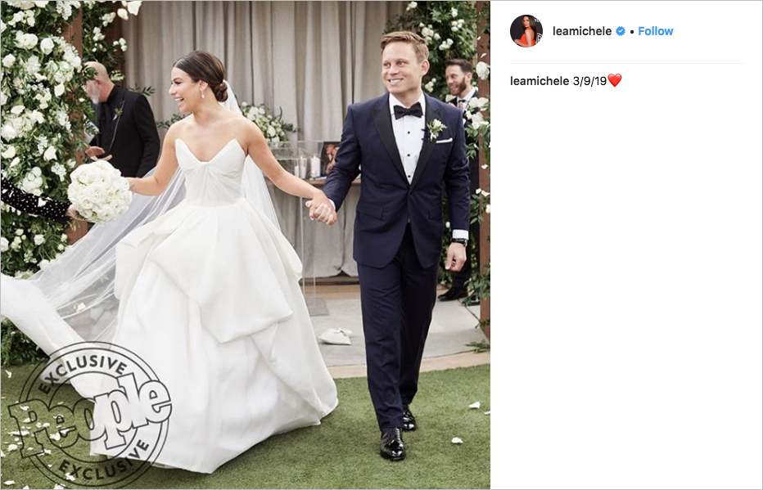763x490 pixels.
Task: Select the 3/9/19 caption text
Action: [589, 81]
